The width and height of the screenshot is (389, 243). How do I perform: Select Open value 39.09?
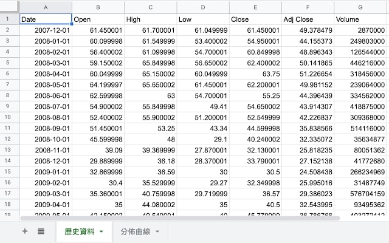(x=98, y=150)
